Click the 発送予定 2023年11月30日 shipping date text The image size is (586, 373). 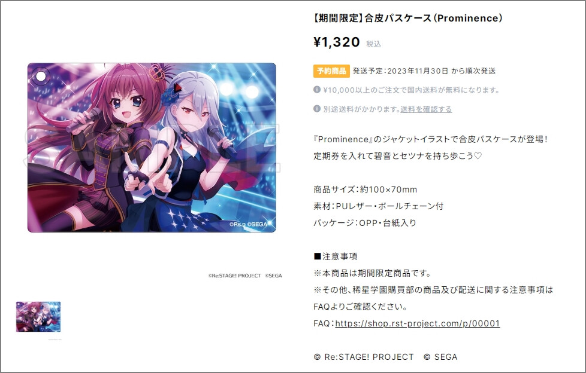[424, 71]
